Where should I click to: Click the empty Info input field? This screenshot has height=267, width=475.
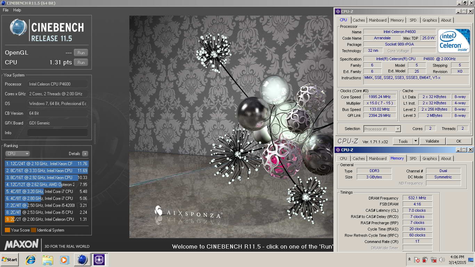click(57, 133)
